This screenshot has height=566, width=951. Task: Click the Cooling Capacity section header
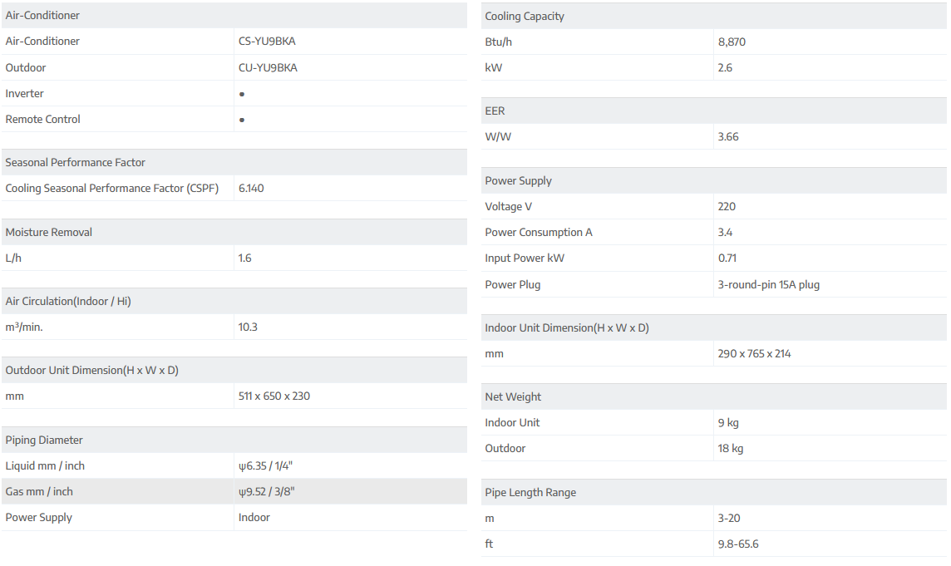[525, 16]
